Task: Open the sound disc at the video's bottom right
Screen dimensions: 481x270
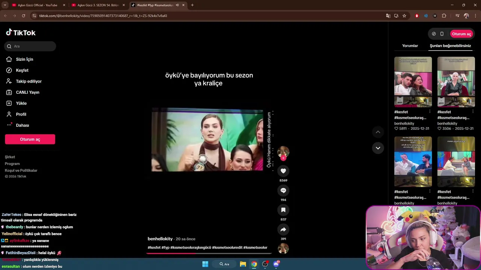Action: (283, 248)
